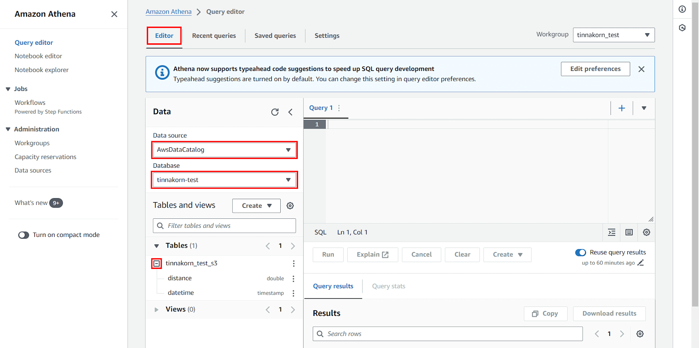Follow the Amazon Athena breadcrumb link
The width and height of the screenshot is (699, 348).
point(168,12)
